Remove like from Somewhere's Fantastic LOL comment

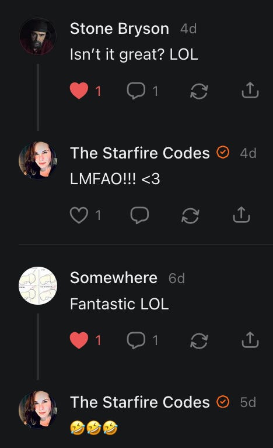79,340
